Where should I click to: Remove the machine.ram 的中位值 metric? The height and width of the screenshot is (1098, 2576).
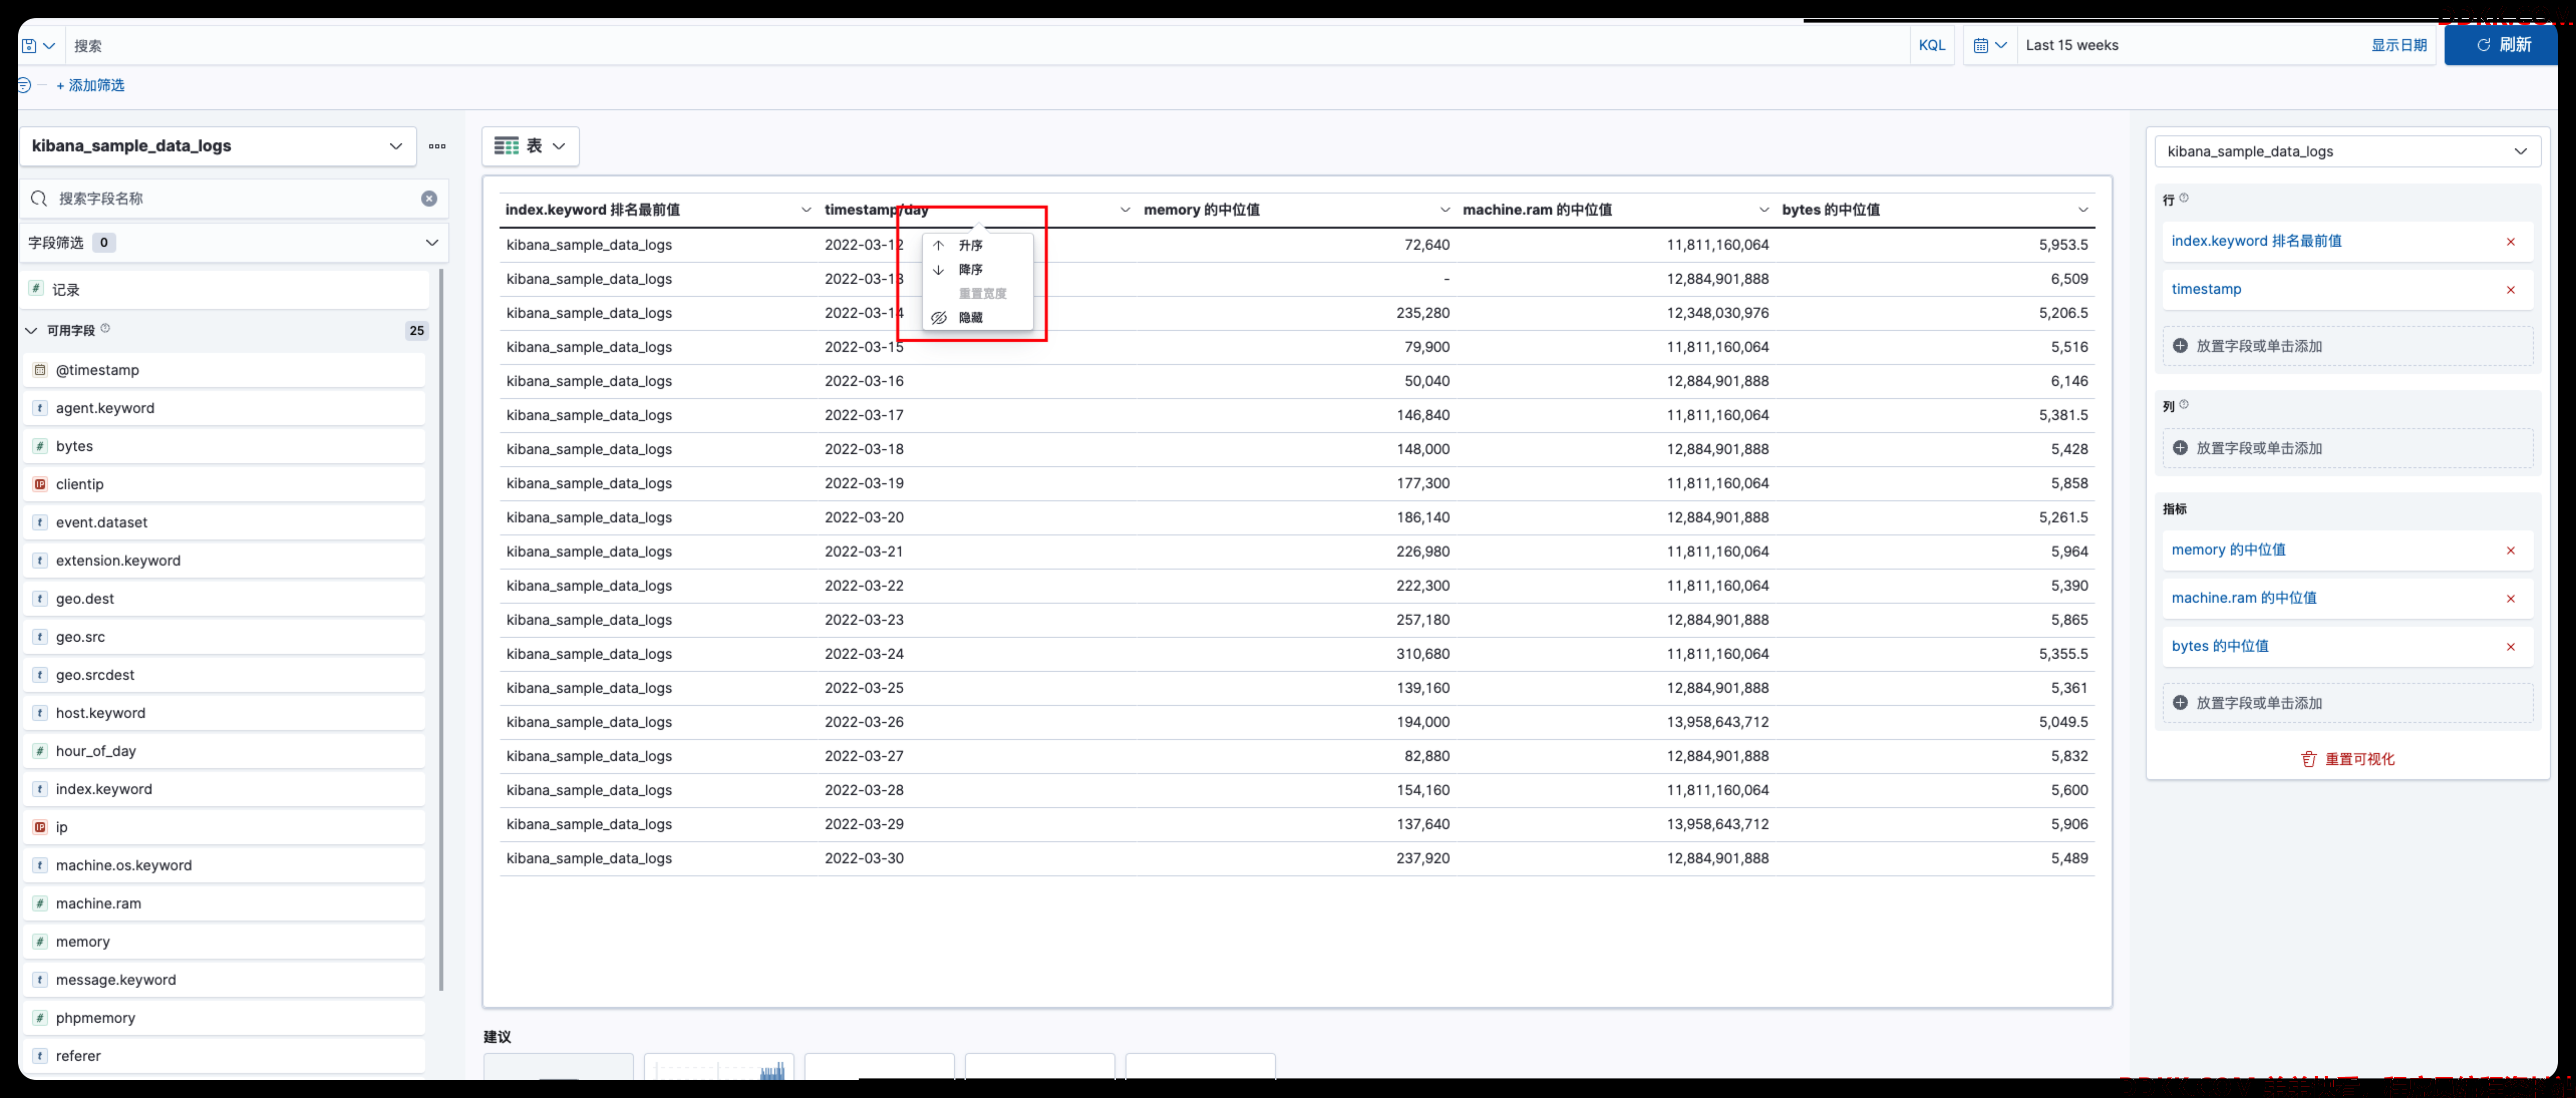click(x=2510, y=599)
